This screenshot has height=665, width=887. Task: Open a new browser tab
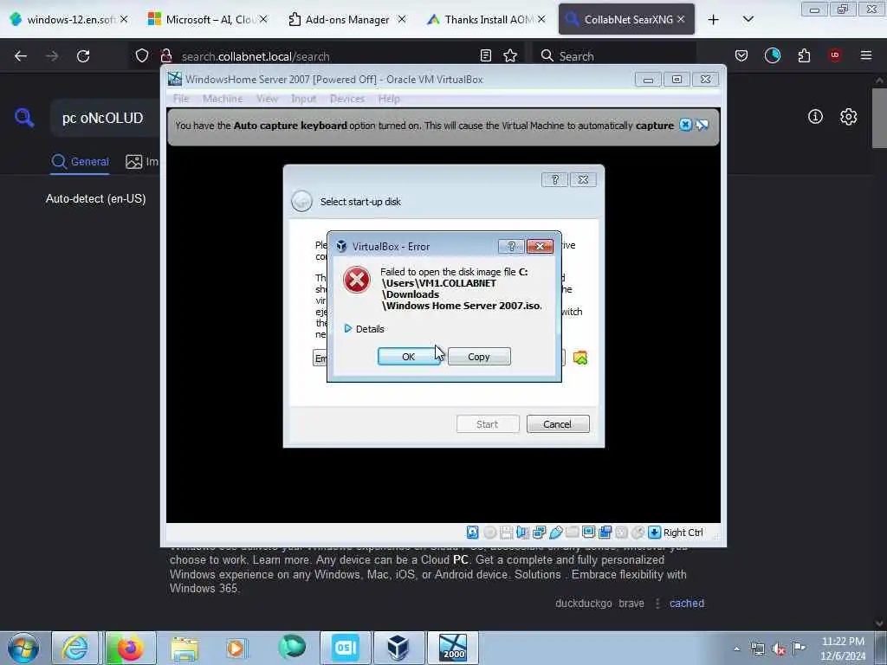click(714, 20)
